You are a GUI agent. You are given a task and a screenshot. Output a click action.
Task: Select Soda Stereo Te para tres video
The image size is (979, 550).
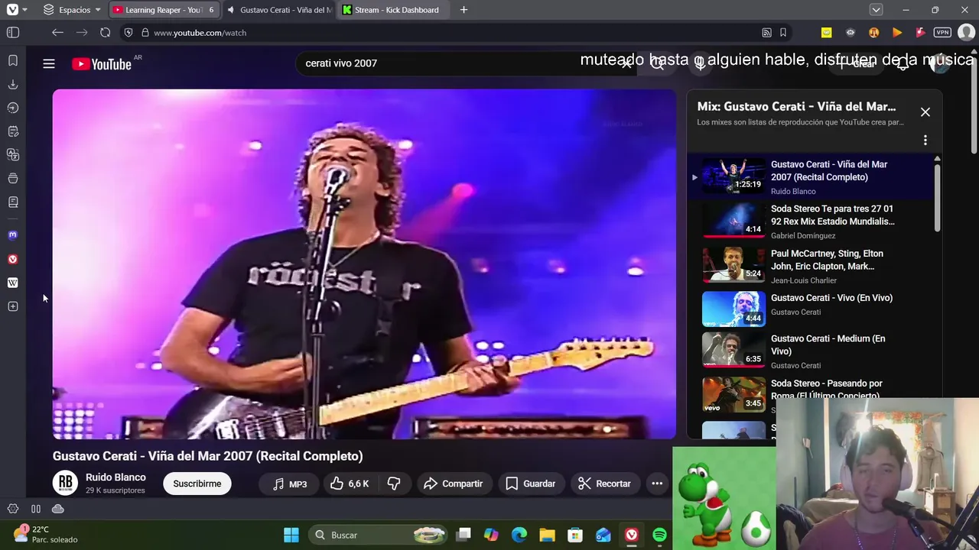[x=811, y=221]
